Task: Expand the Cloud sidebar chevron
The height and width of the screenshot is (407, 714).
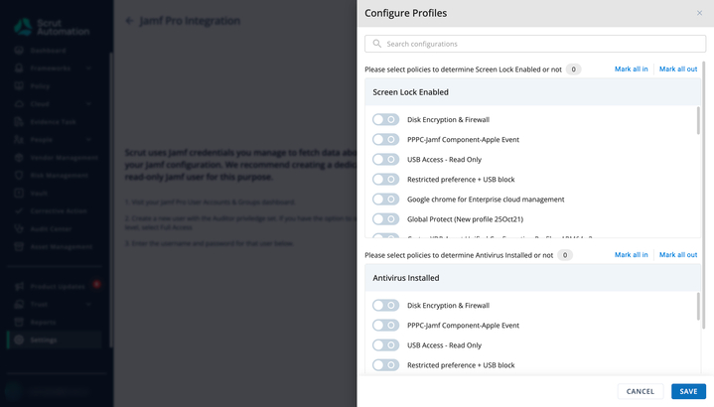Action: click(88, 104)
